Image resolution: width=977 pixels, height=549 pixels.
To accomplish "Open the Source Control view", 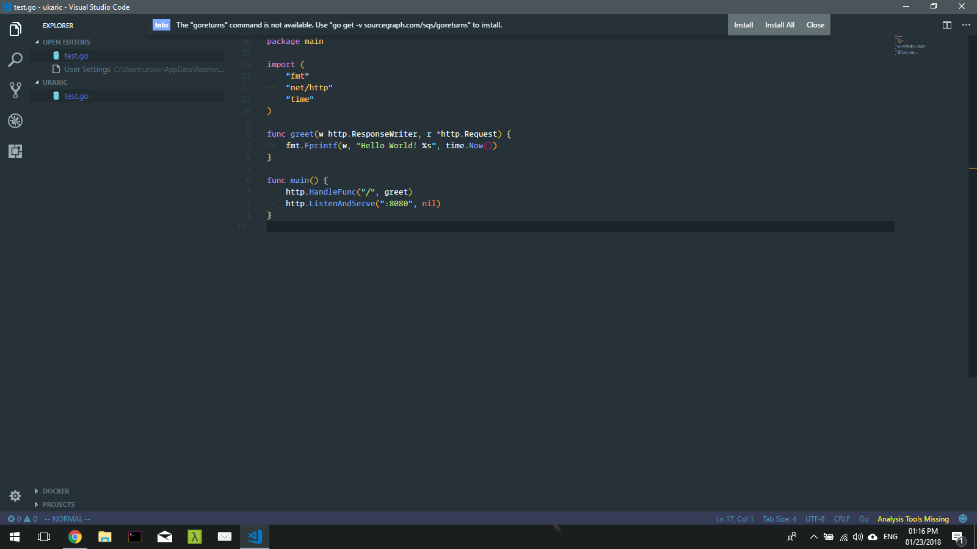I will click(15, 90).
